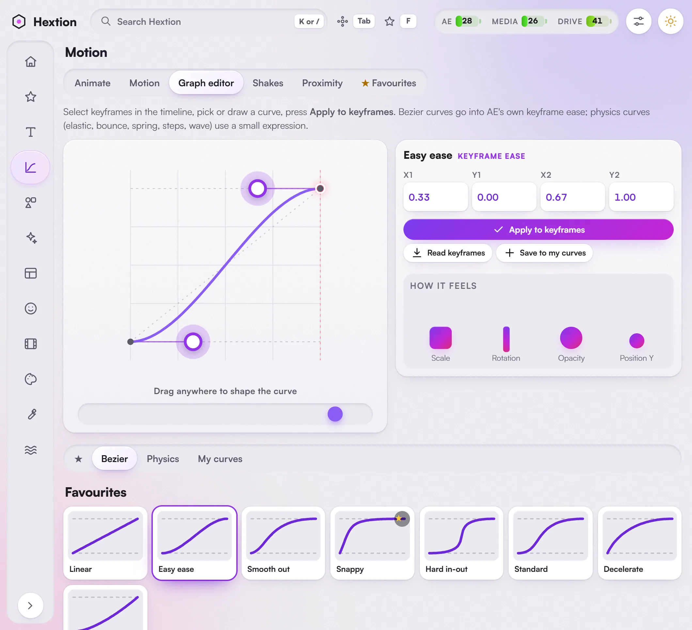Viewport: 692px width, 630px height.
Task: Switch to the Animate tab
Action: [92, 83]
